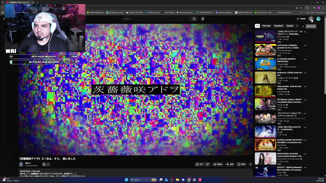
Task: Open the Notifications bell
Action: 311,19
